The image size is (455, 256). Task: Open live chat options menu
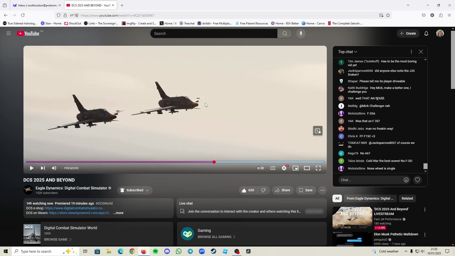(x=411, y=52)
